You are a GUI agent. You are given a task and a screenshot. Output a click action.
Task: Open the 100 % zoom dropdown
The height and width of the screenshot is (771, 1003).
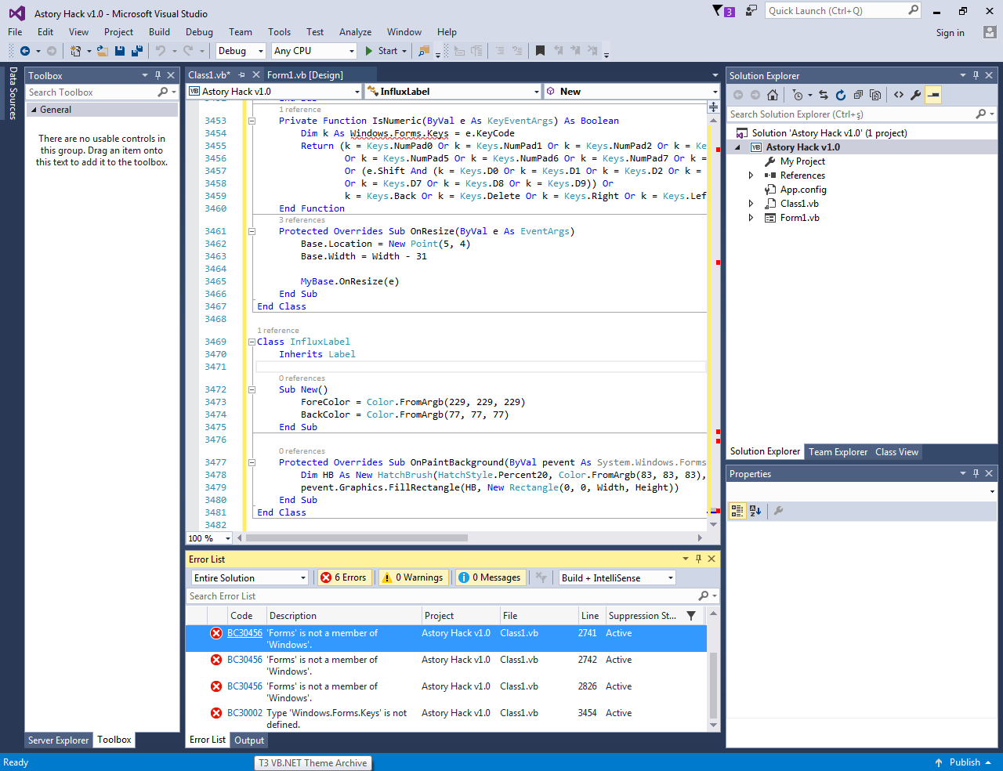pyautogui.click(x=228, y=538)
